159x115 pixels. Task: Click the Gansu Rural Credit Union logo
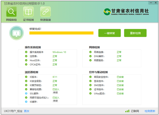[x=126, y=12]
